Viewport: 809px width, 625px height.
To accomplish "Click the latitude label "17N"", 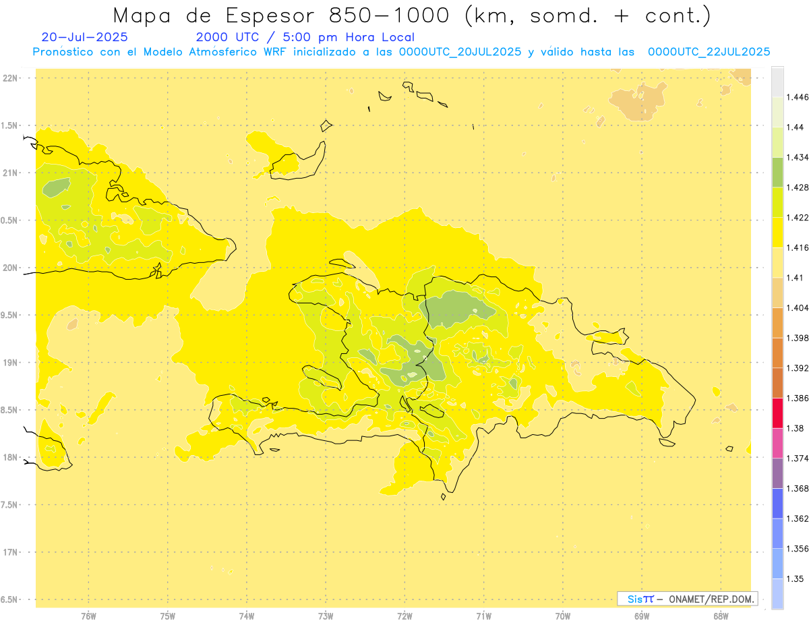I will [x=11, y=552].
